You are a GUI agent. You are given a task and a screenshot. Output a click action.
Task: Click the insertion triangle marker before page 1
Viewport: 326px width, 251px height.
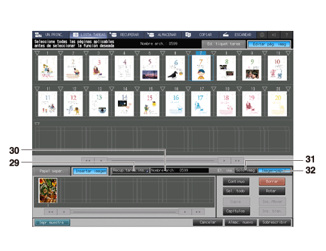(37, 53)
